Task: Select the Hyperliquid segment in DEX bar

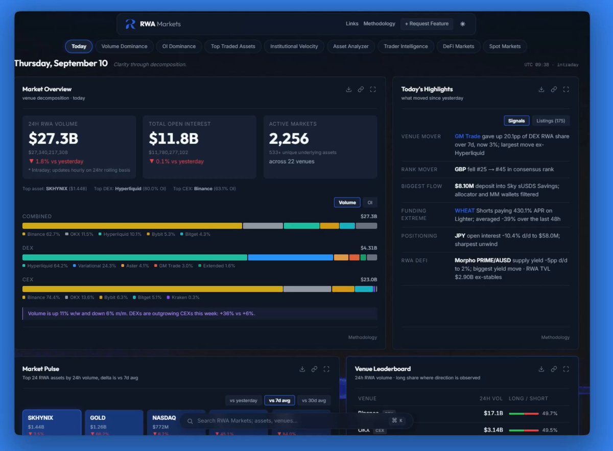Action: click(135, 257)
